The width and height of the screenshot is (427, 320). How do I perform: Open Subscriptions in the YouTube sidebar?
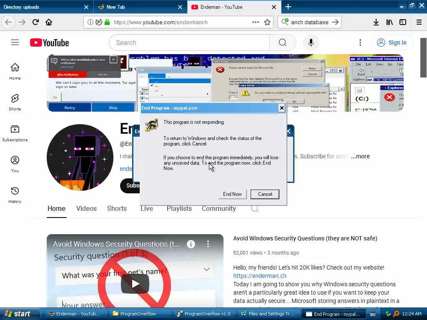[x=15, y=133]
